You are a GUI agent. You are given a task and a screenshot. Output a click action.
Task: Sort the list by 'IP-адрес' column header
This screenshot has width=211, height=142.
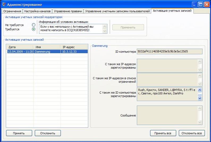[74, 47]
